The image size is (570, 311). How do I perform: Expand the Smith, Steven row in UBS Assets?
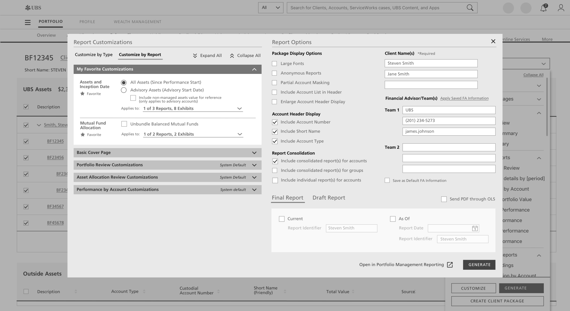(39, 125)
